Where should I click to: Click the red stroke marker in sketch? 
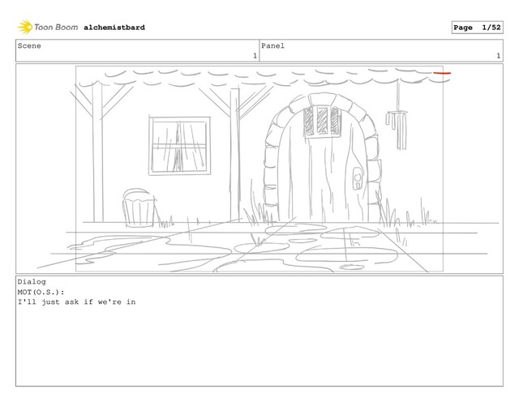point(442,73)
